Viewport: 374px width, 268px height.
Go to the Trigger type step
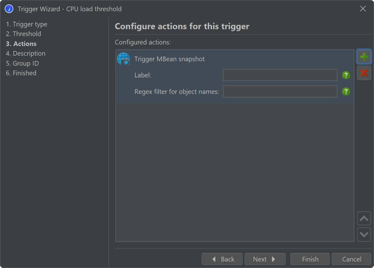[27, 24]
